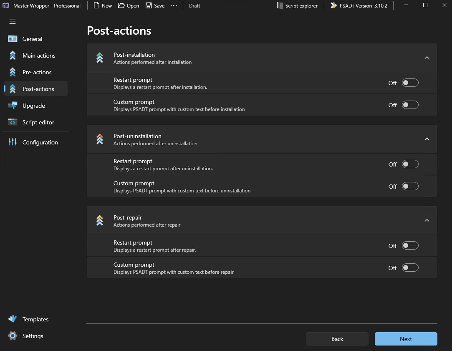452x351 pixels.
Task: Click the Configuration sliders icon
Action: [x=13, y=142]
